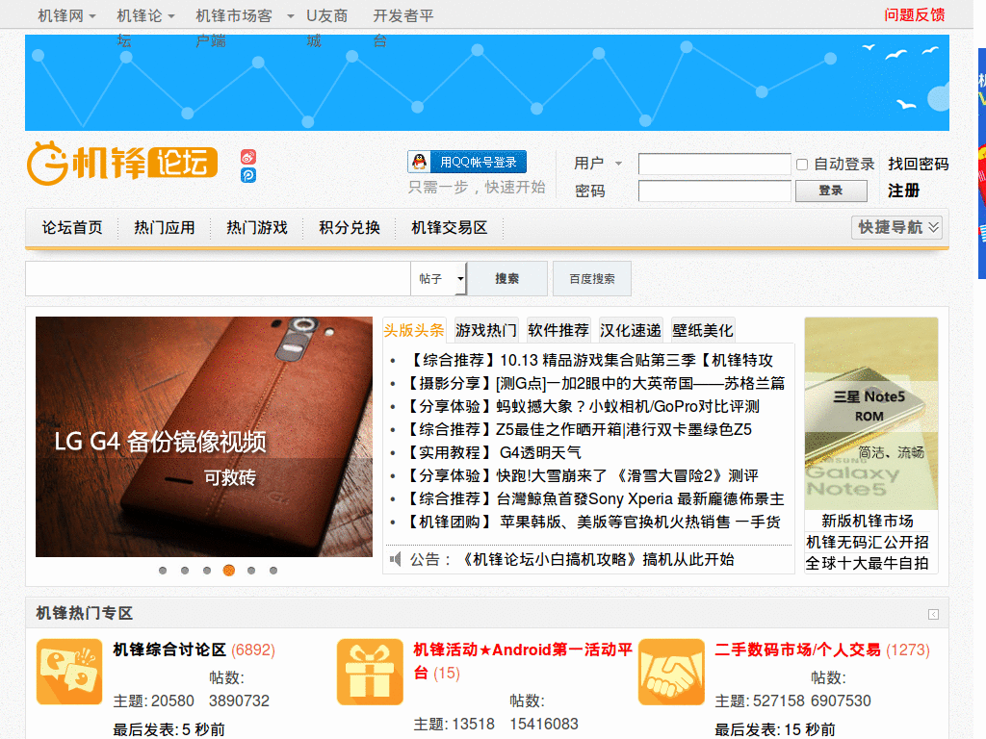This screenshot has width=986, height=739.
Task: Open 新版机锋市场 link
Action: [868, 521]
